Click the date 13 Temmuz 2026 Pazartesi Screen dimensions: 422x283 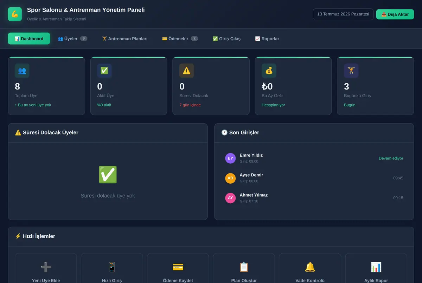coord(343,14)
